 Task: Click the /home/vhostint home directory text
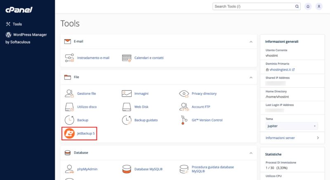click(277, 97)
